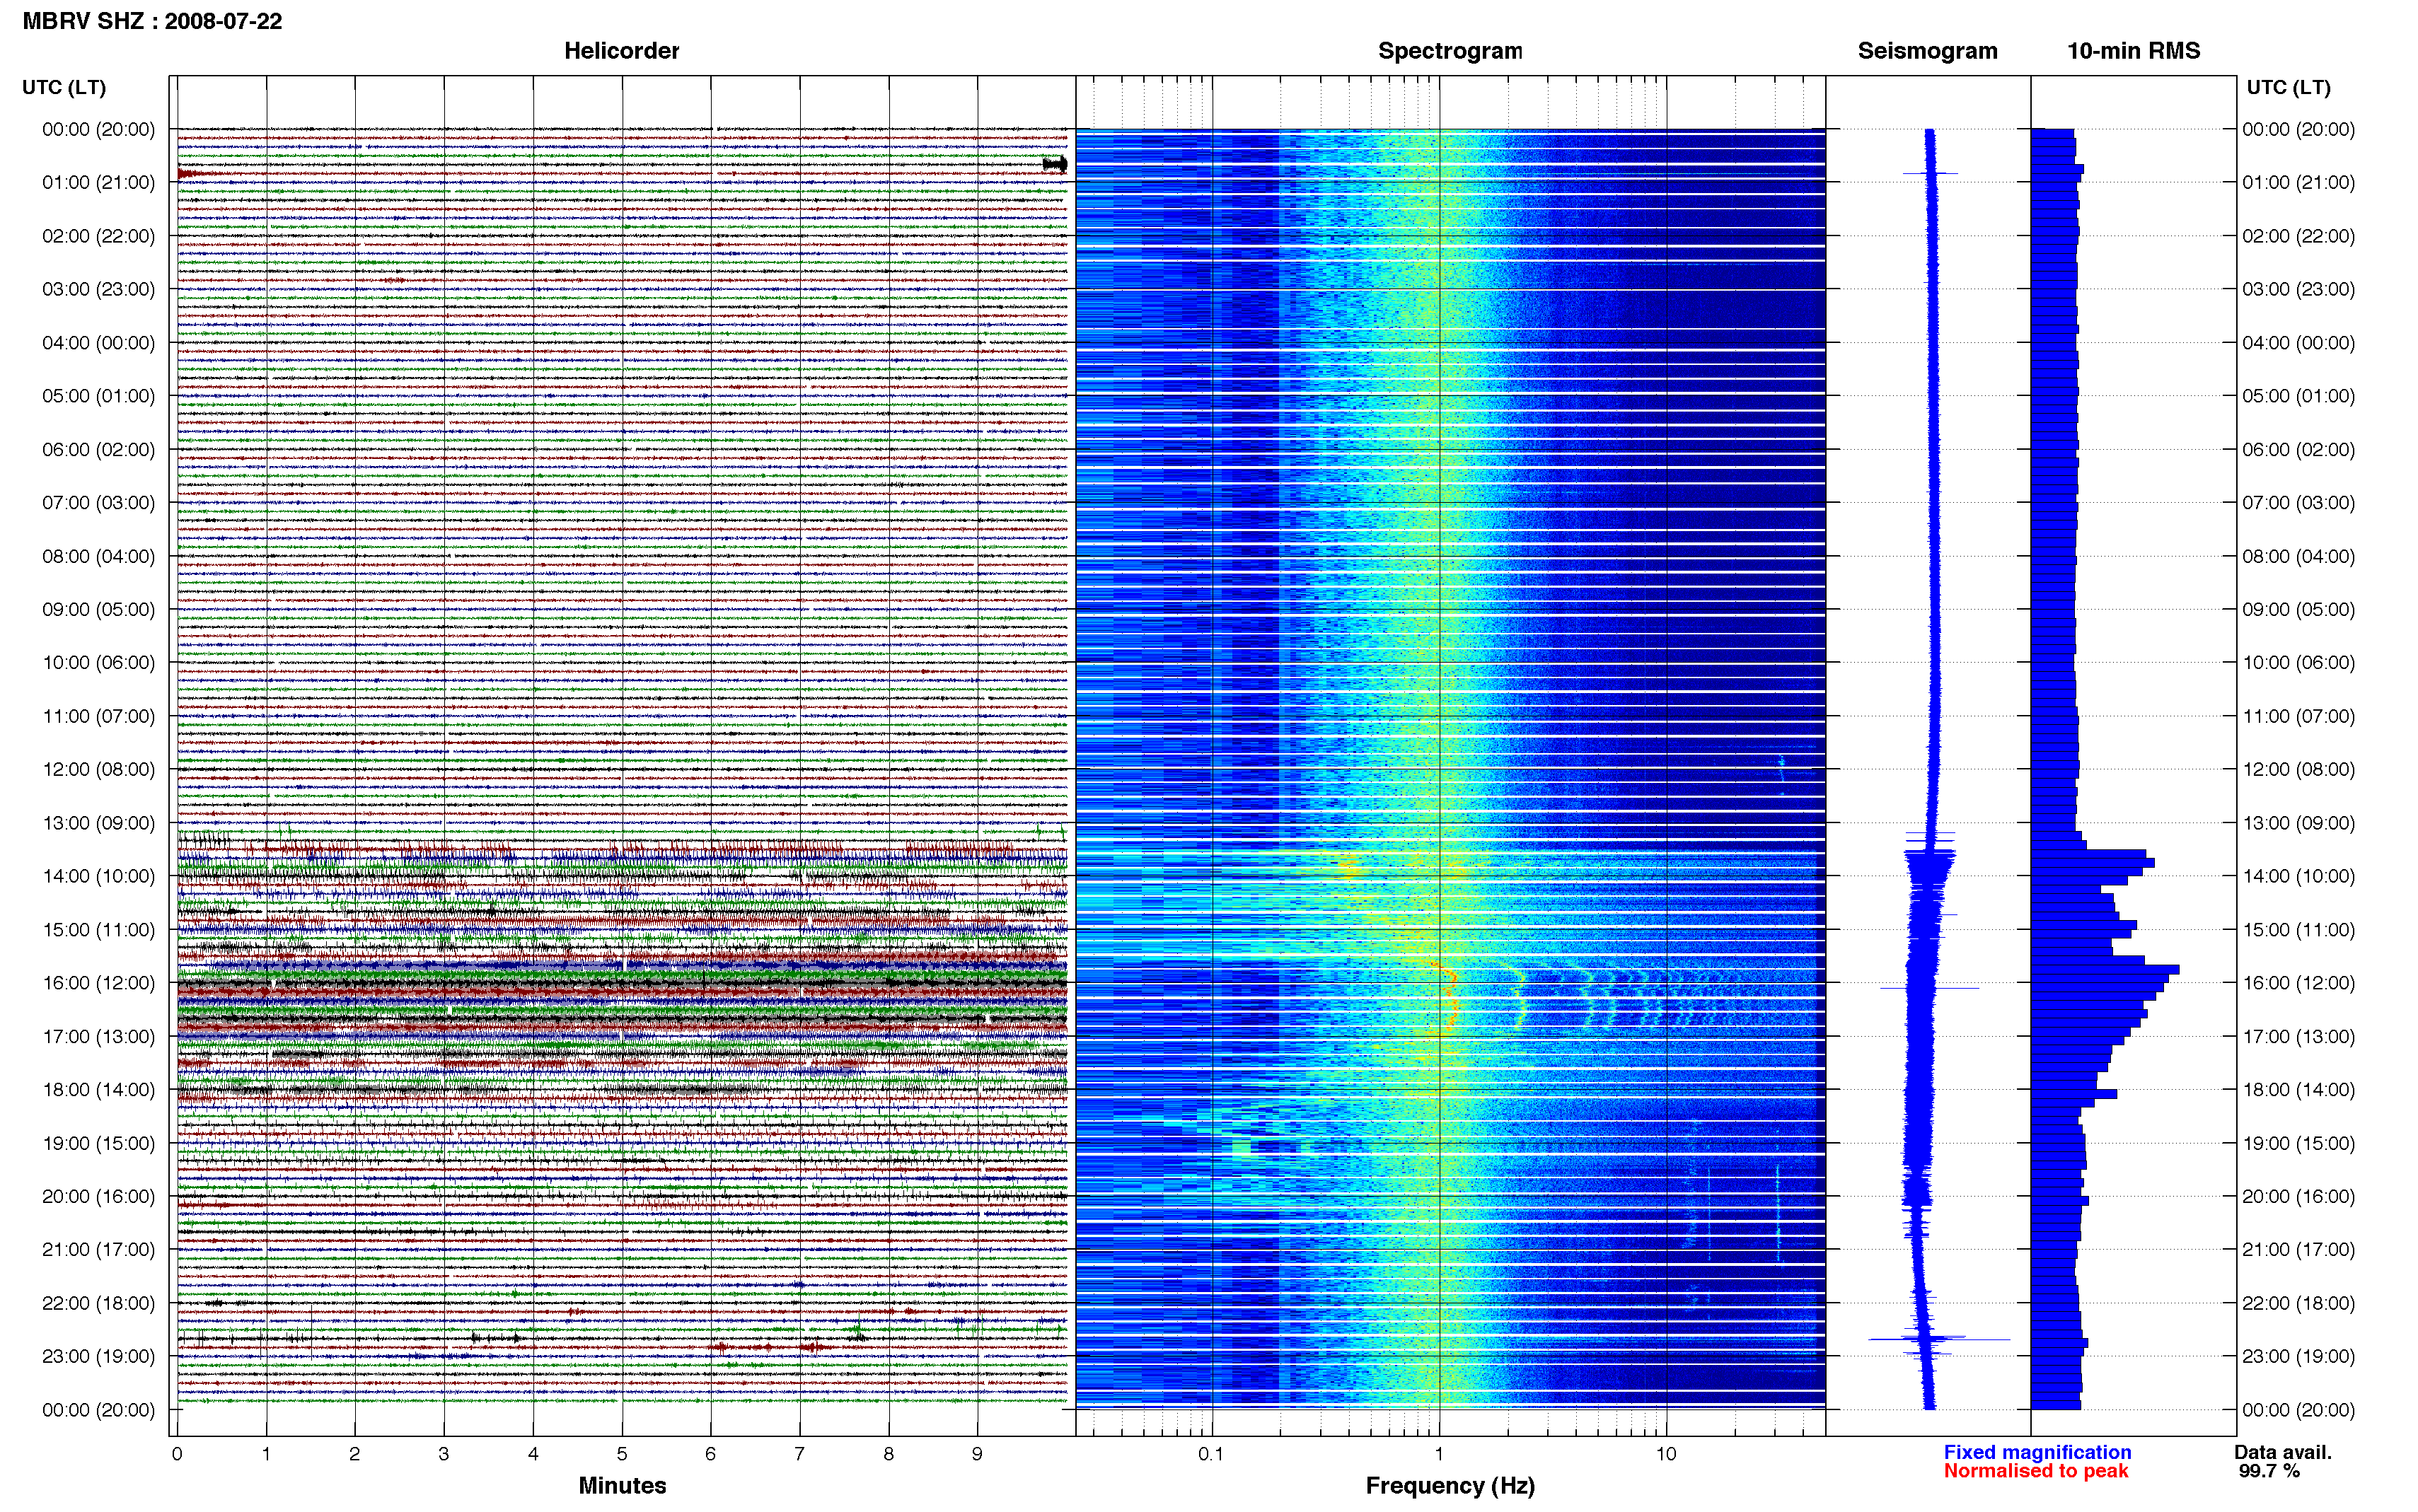Click the 'Frequency (Hz)' axis title

click(x=1450, y=1486)
